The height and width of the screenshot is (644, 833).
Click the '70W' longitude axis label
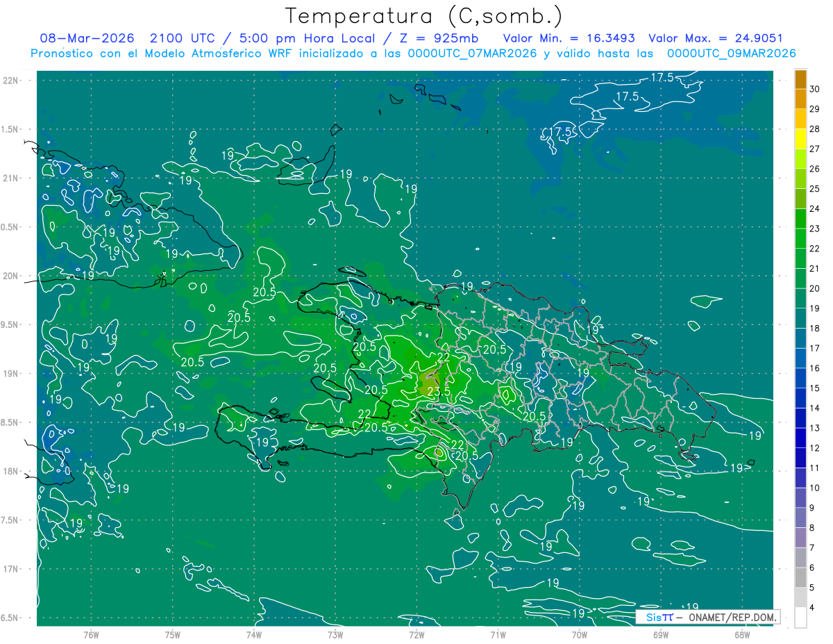tap(580, 634)
